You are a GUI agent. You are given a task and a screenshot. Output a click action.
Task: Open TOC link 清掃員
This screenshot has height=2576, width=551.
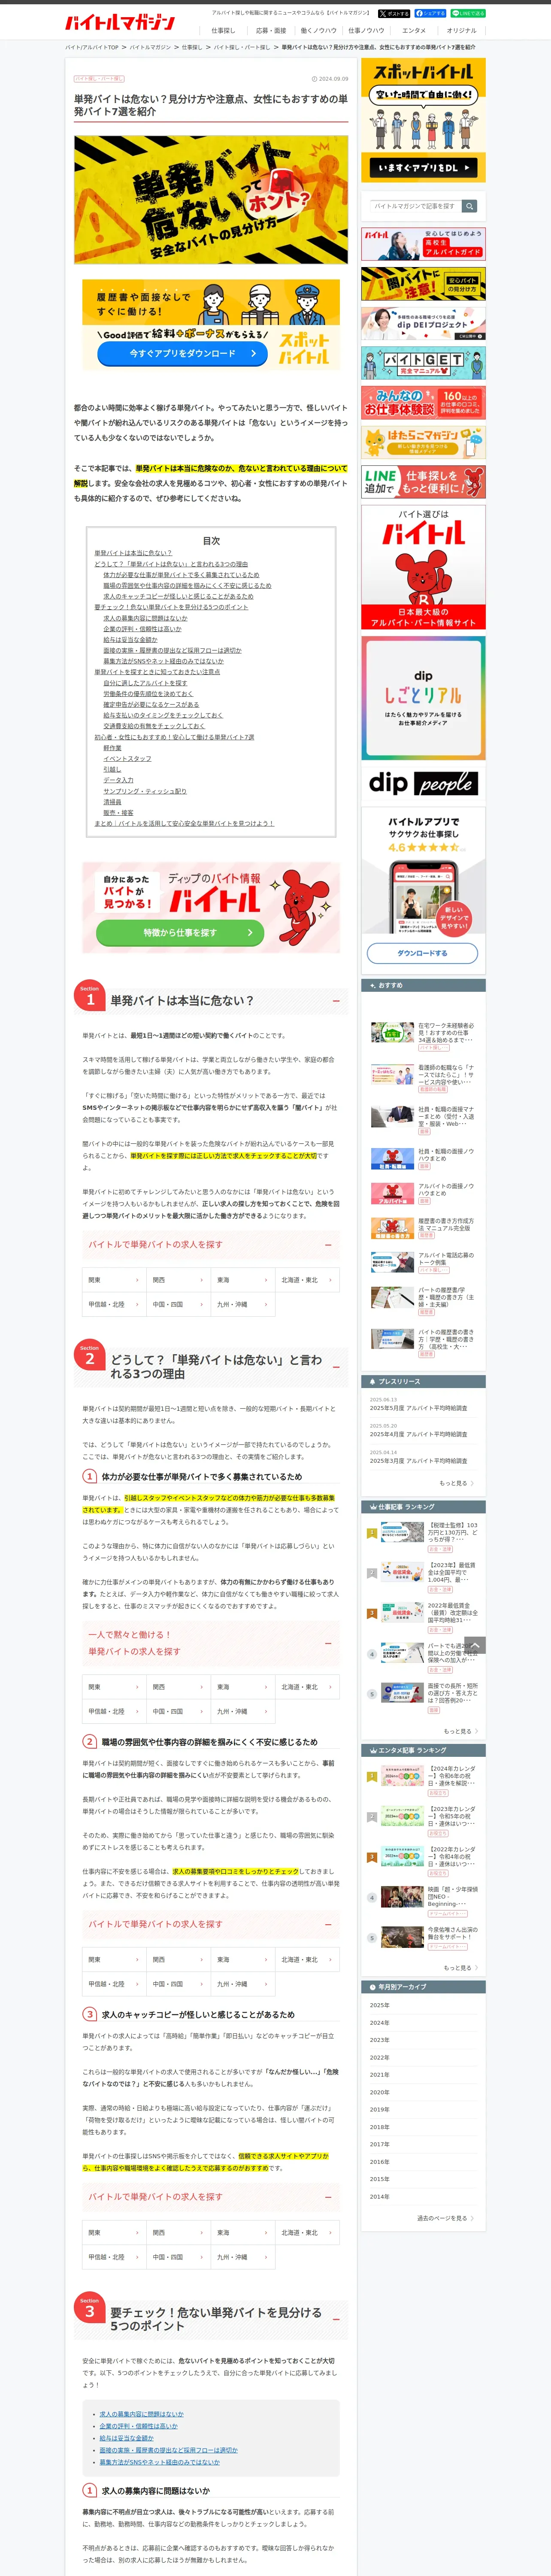point(112,802)
